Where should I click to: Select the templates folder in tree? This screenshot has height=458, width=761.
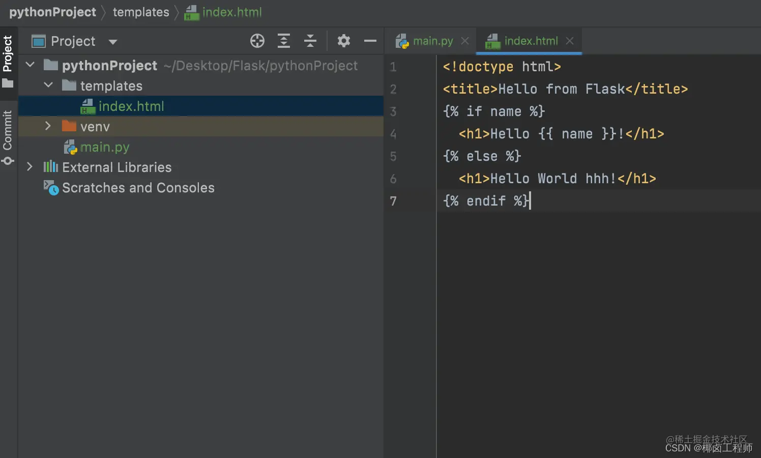tap(111, 86)
